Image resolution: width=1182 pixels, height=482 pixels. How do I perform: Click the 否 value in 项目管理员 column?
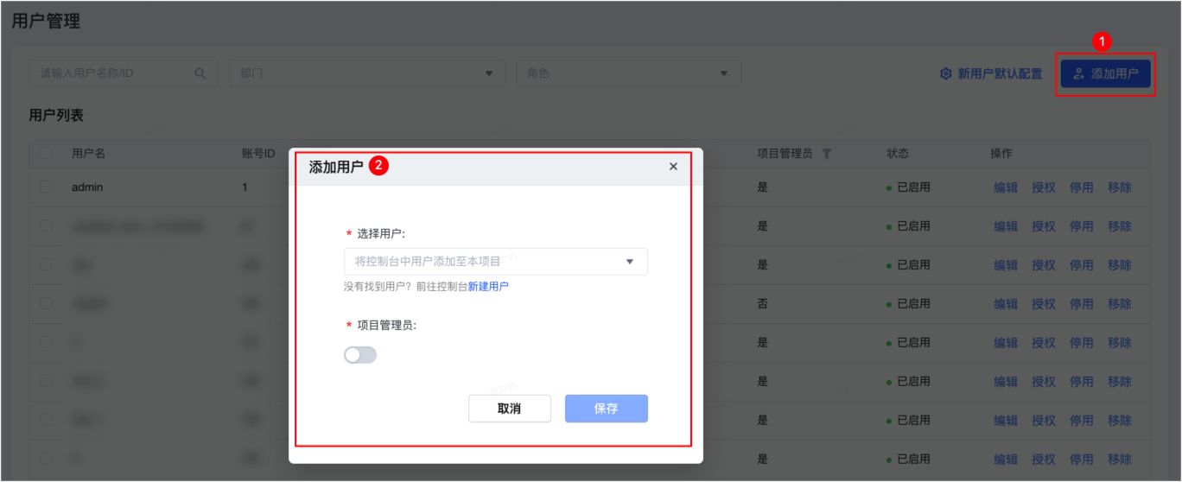pyautogui.click(x=763, y=304)
